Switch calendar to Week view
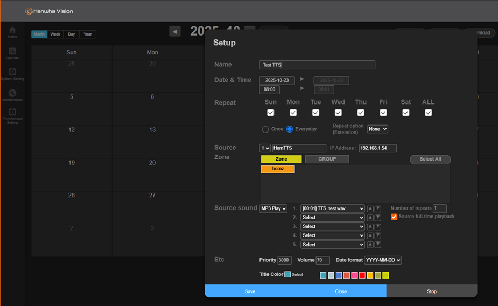 click(55, 34)
